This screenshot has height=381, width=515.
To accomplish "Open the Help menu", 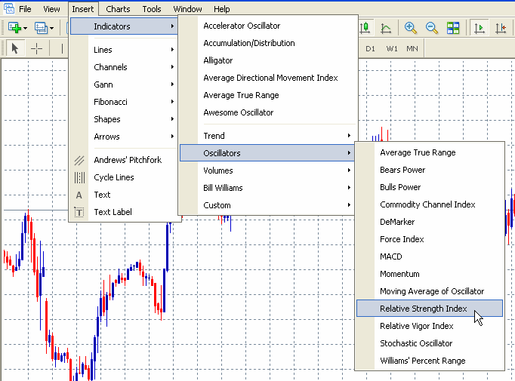I will pos(222,9).
